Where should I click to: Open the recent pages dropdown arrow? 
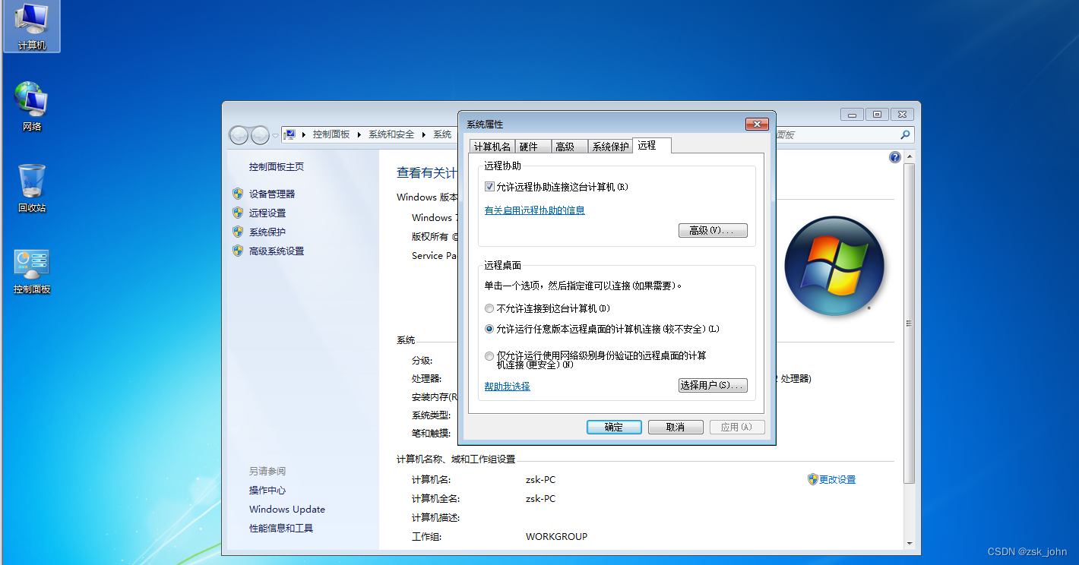(x=276, y=135)
